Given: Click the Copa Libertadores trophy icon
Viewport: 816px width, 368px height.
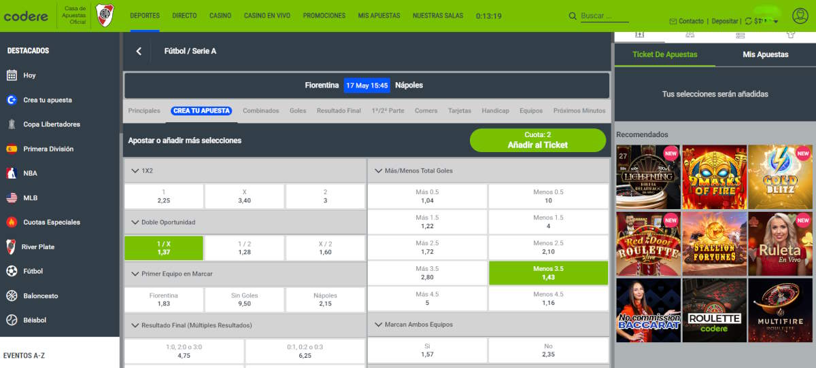Looking at the screenshot, I should 12,124.
